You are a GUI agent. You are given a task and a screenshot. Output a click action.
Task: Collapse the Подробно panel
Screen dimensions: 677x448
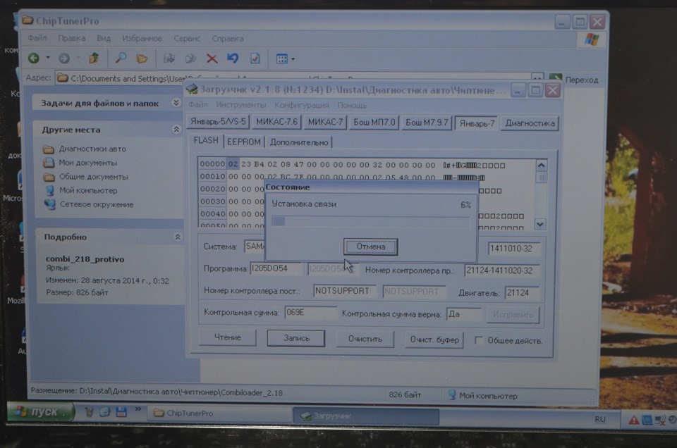(x=178, y=237)
